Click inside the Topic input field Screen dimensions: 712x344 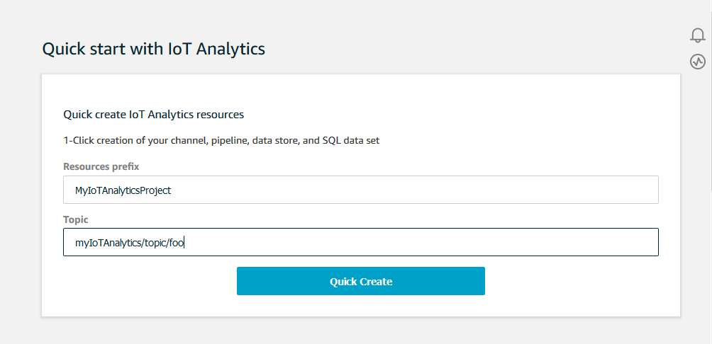pyautogui.click(x=360, y=242)
